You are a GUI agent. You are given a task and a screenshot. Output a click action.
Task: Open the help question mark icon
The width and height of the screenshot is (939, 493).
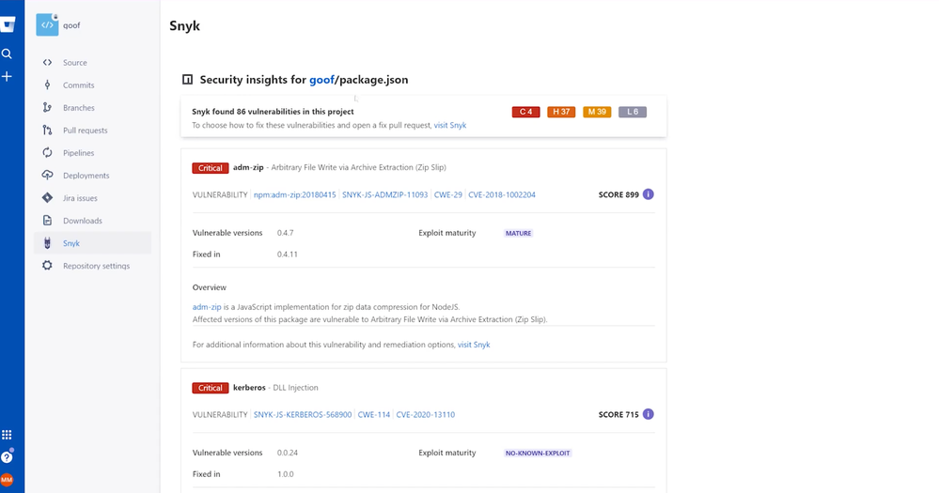point(7,457)
